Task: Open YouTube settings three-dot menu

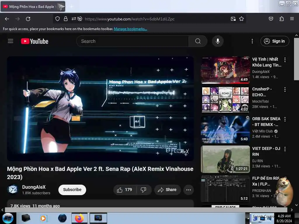Action: [x=252, y=41]
